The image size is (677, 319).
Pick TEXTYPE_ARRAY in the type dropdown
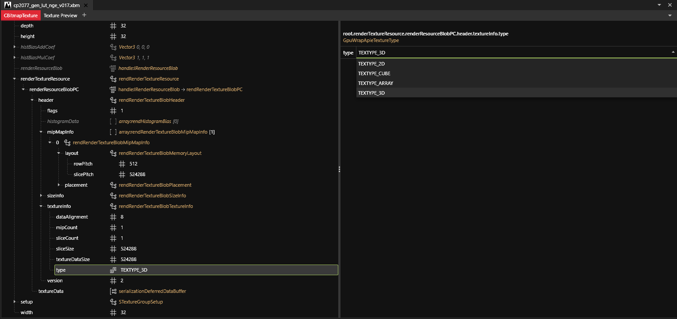coord(375,83)
